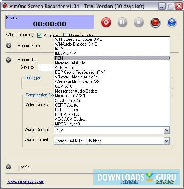Pick Microsoft ADPCM codec
This screenshot has height=189, width=184.
(112, 63)
